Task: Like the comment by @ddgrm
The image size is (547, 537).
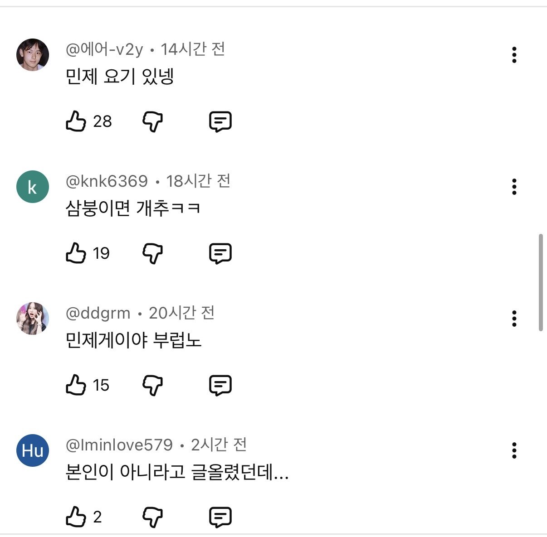Action: (76, 385)
